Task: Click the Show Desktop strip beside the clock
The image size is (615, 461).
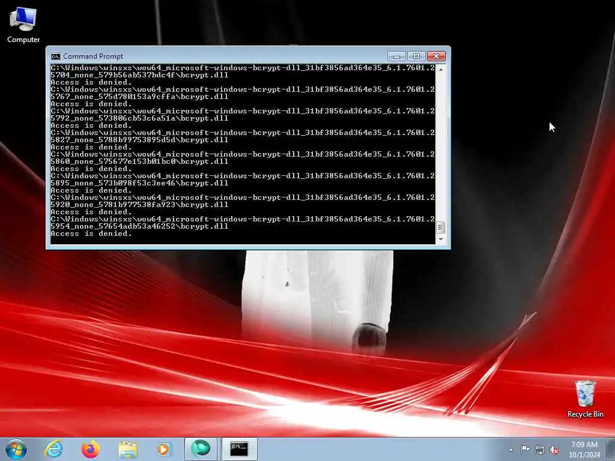Action: click(611, 450)
